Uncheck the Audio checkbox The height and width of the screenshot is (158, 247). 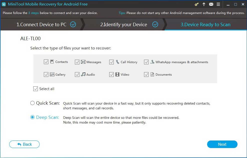77,74
